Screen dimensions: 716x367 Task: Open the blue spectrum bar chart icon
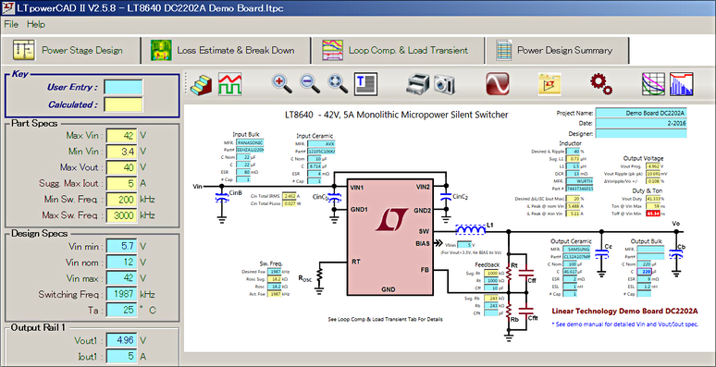coord(682,85)
